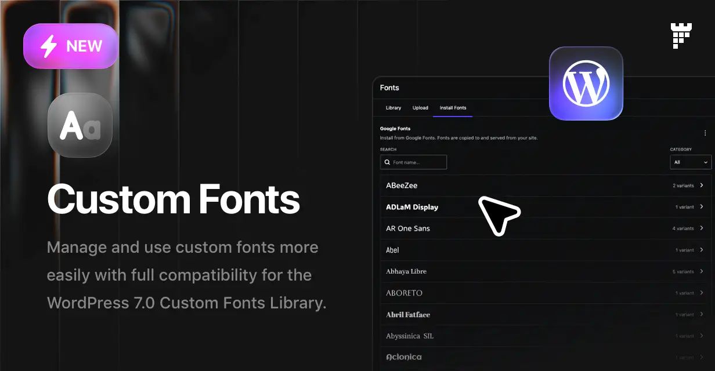Expand the Abril Fatface row chevron
This screenshot has height=371, width=715.
(x=702, y=314)
